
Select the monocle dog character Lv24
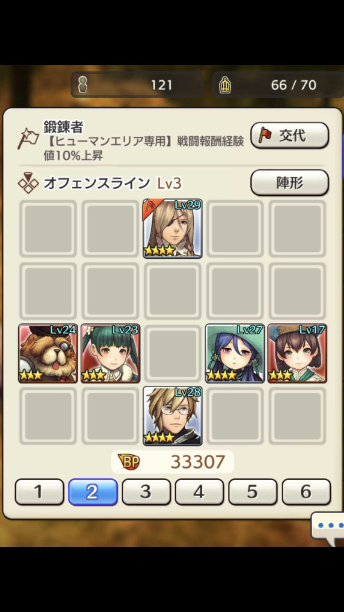48,353
